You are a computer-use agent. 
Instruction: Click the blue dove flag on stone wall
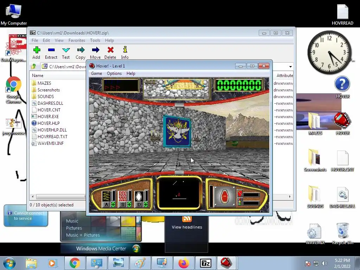coord(177,131)
